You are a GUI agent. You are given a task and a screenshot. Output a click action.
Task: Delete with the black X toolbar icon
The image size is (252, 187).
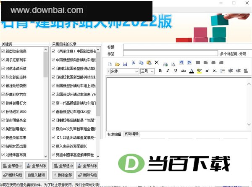(157, 62)
